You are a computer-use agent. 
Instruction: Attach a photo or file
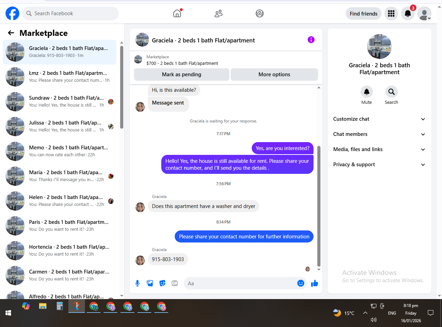pyautogui.click(x=150, y=283)
